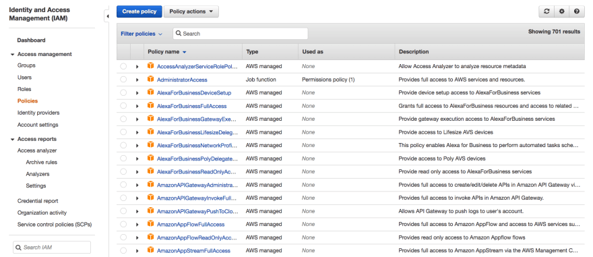
Task: Expand the AccessAnalyzerServiceRolePol... row arrow
Action: click(137, 67)
